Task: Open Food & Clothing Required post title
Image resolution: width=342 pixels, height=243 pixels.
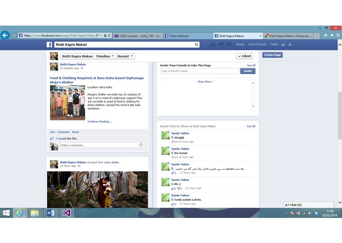Action: pyautogui.click(x=97, y=80)
